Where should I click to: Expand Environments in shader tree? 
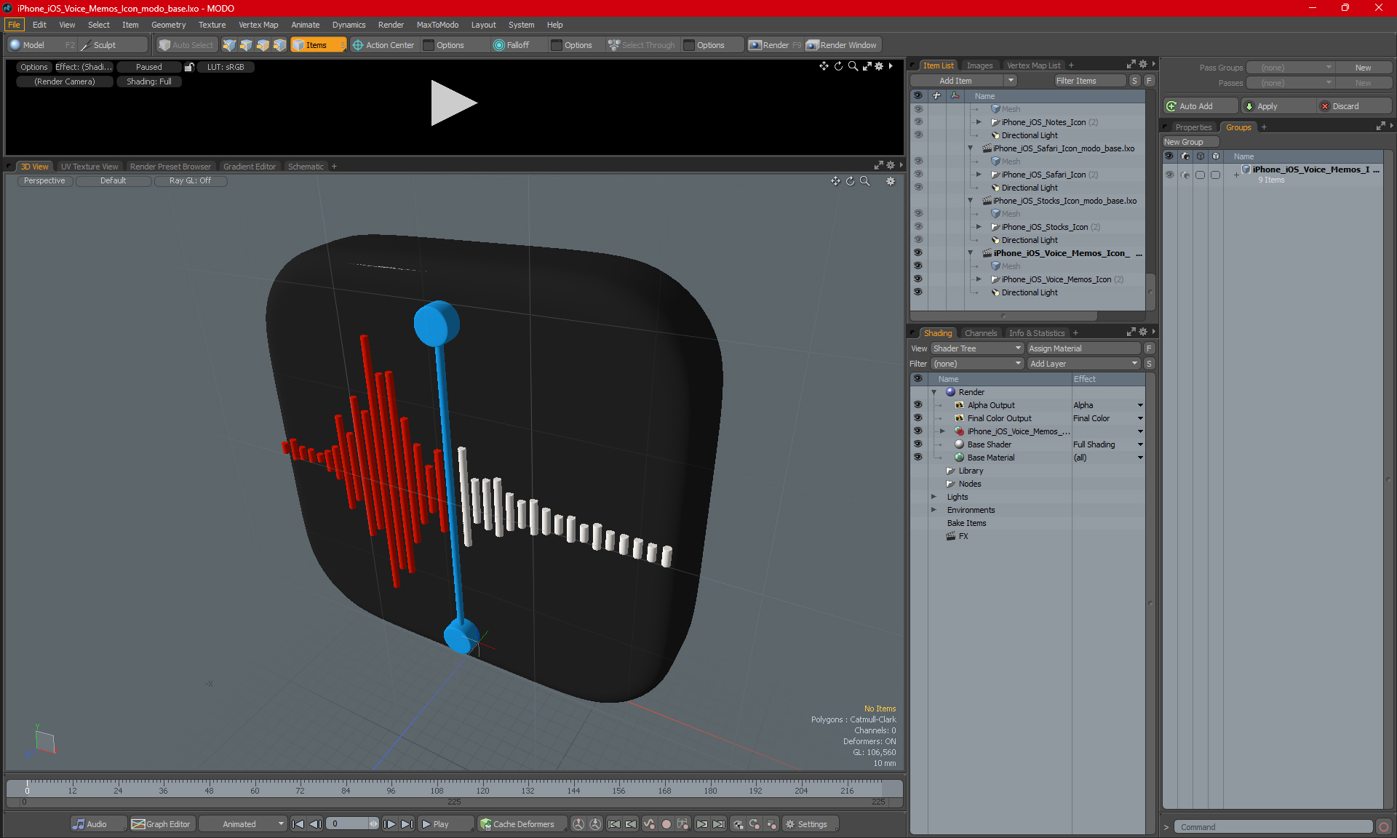[934, 510]
